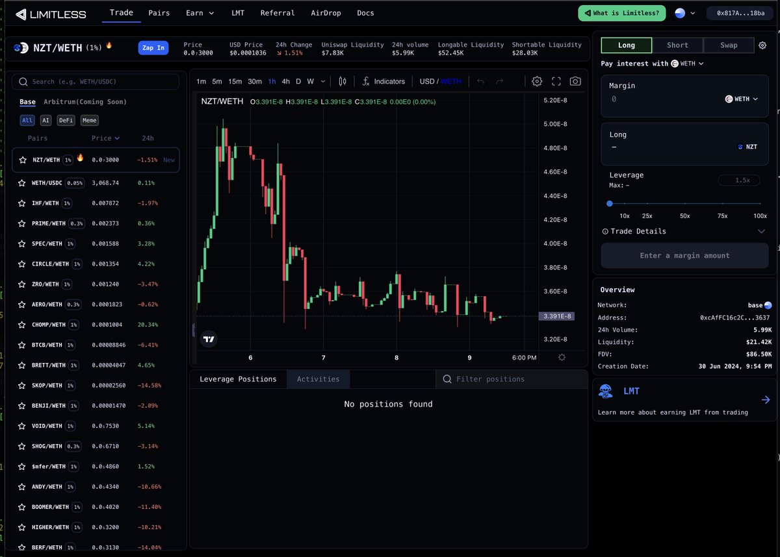Favorite the ZRO/WETH pair star
The width and height of the screenshot is (780, 557).
pos(23,284)
